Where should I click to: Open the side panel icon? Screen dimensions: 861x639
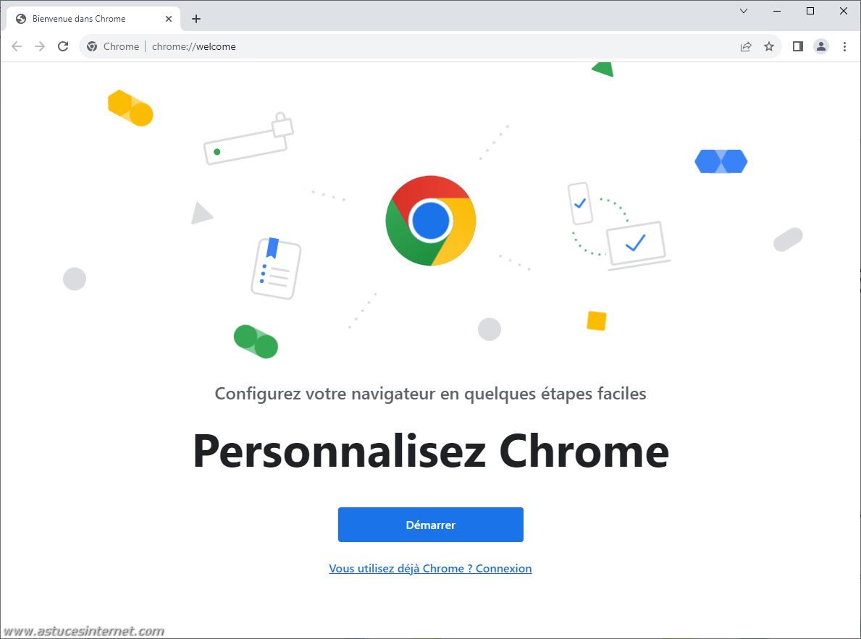[x=798, y=46]
